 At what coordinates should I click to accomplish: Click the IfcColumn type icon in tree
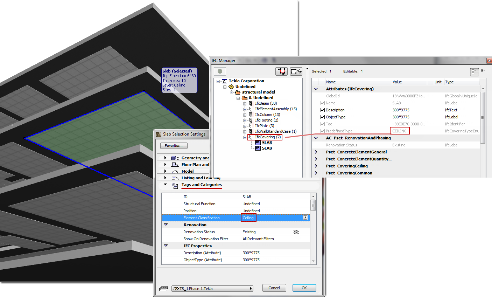click(x=251, y=115)
